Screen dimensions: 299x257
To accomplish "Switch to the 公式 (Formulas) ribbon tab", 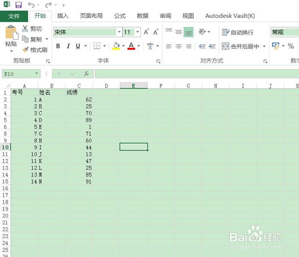I will pos(120,16).
